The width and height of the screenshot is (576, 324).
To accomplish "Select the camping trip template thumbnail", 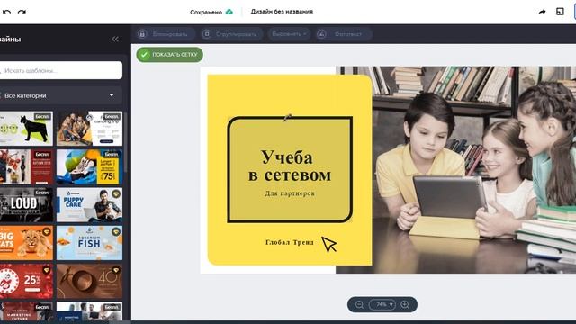I will (89, 128).
